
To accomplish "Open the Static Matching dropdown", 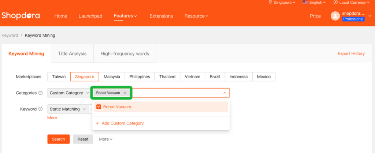I will (x=67, y=109).
